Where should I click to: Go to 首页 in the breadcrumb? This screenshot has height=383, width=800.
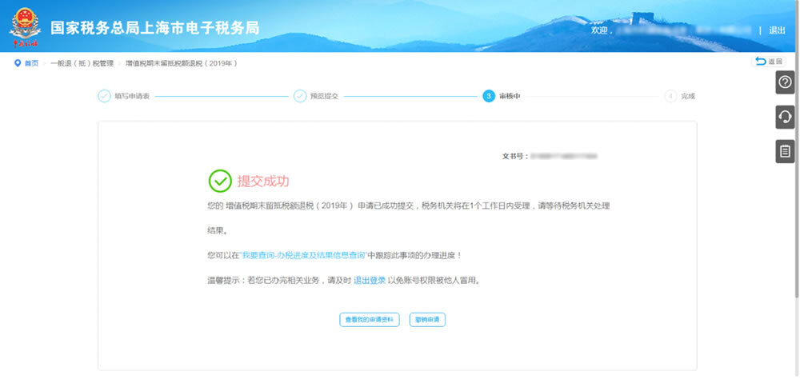pos(31,63)
